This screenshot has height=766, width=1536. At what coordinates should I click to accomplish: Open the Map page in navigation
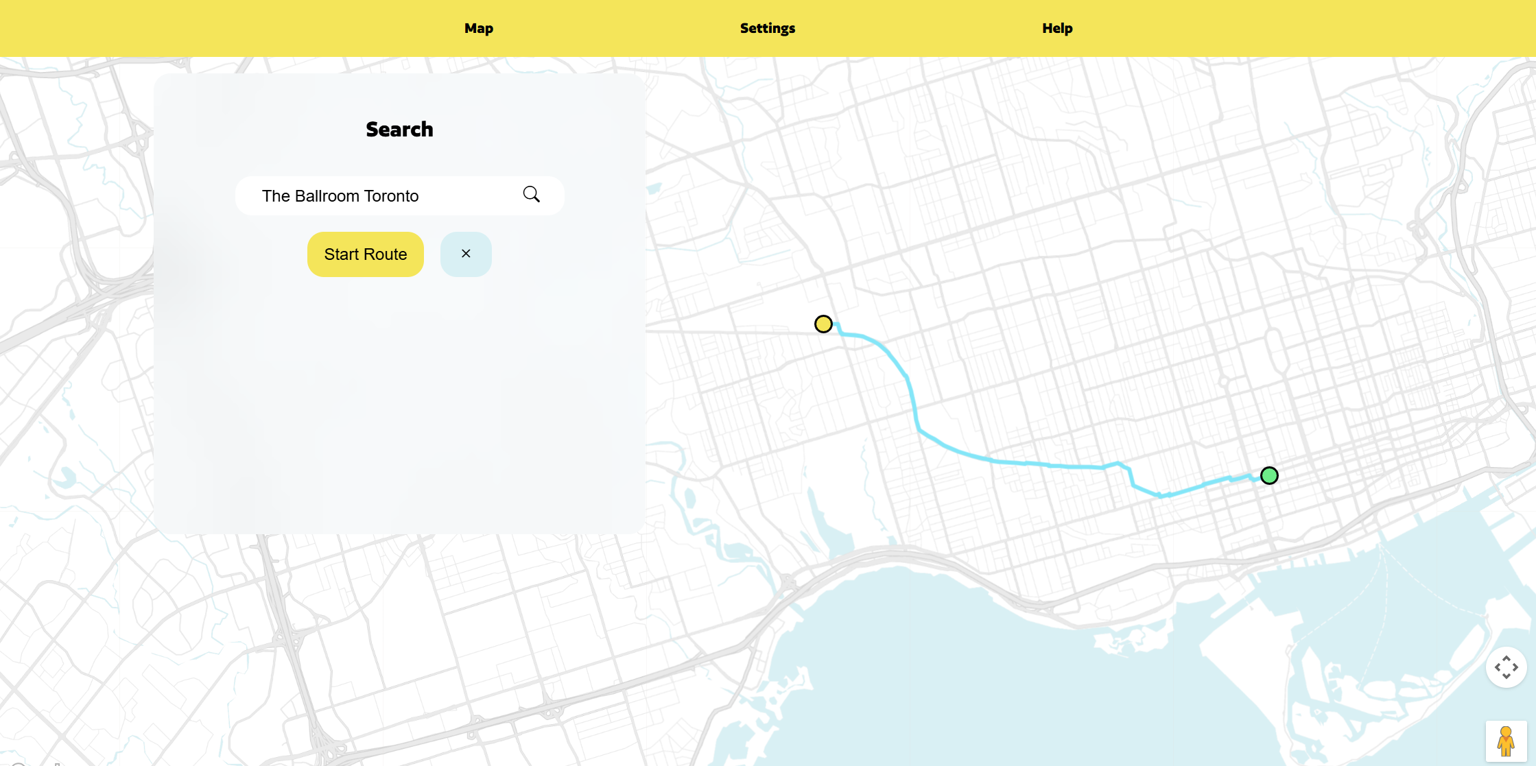point(479,28)
